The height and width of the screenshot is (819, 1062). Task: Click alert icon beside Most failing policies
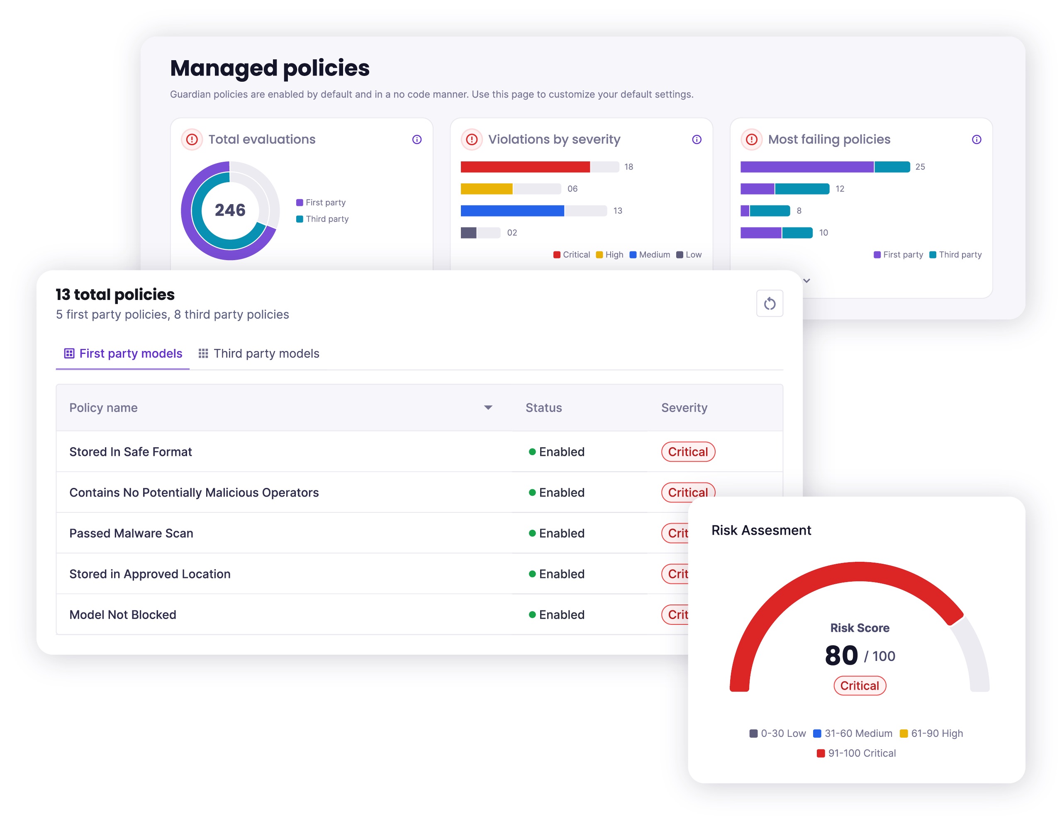tap(751, 139)
